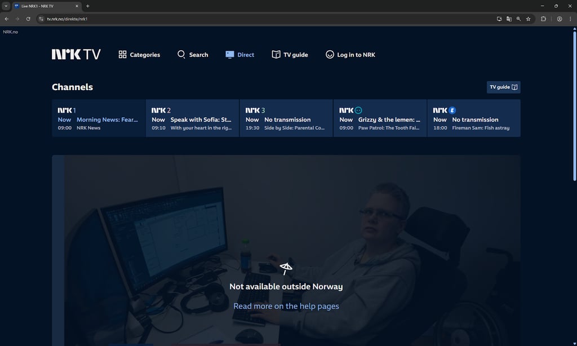The height and width of the screenshot is (346, 577).
Task: Click the NRK.no link at top left
Action: (10, 32)
